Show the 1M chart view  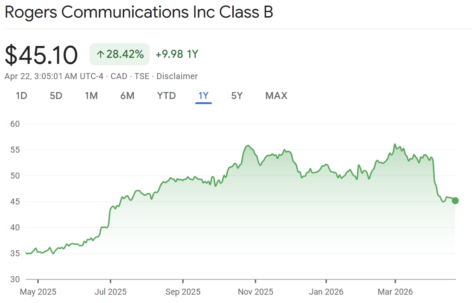pos(91,96)
